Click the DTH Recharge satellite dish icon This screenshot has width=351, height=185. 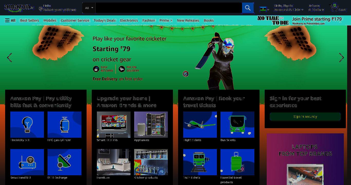coord(64,162)
